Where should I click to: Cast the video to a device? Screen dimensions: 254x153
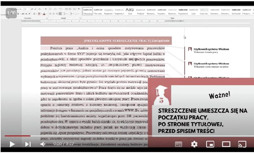[242, 144]
